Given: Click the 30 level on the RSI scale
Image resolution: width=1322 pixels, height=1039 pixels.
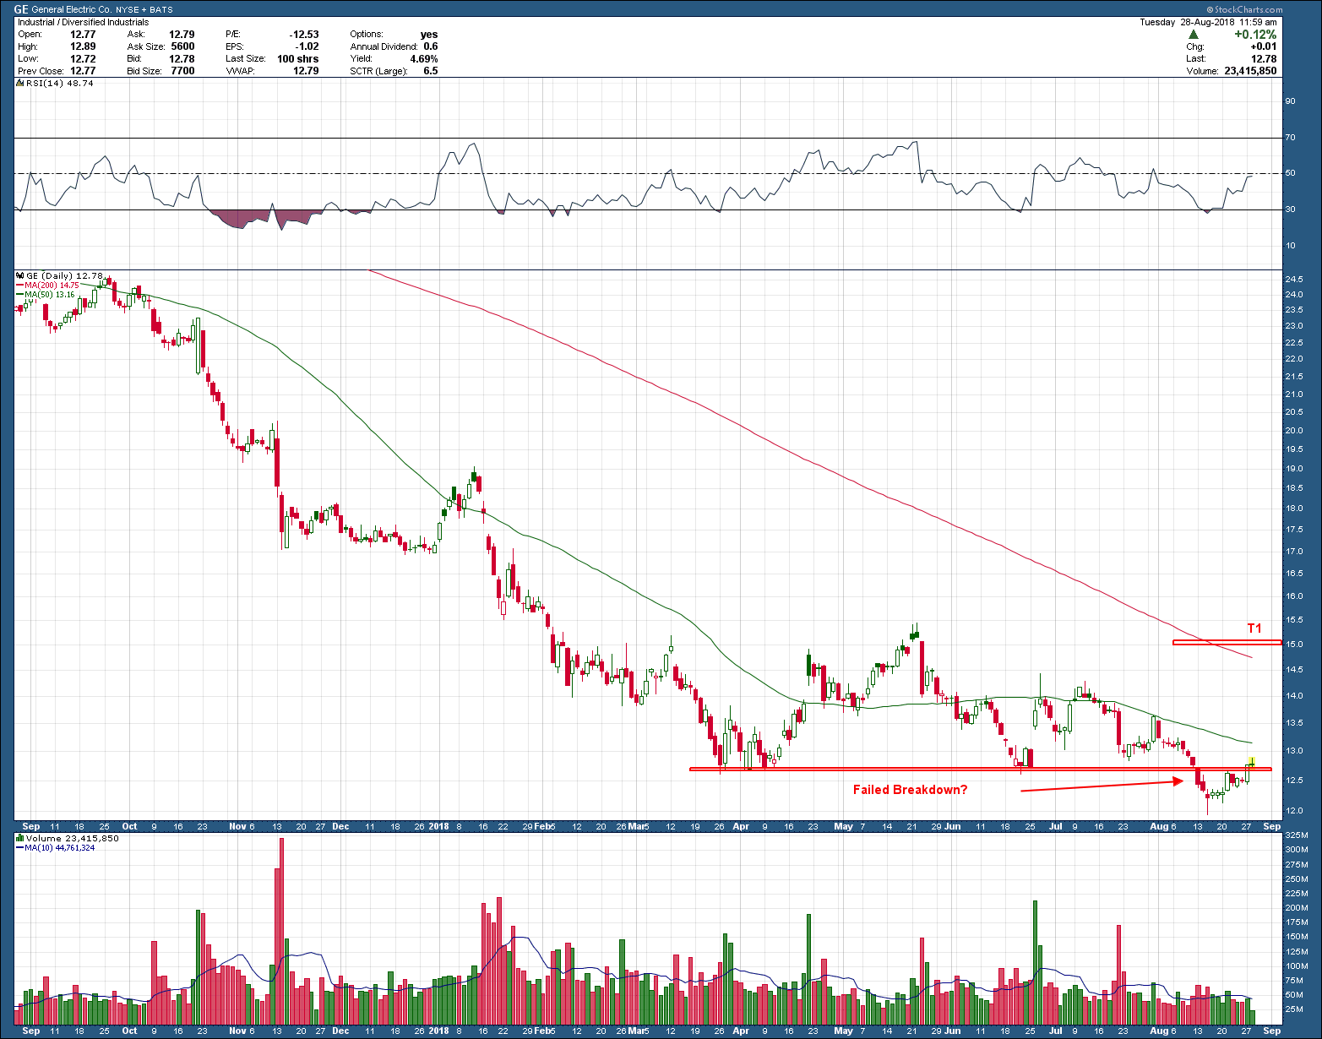Looking at the screenshot, I should click(x=1290, y=209).
